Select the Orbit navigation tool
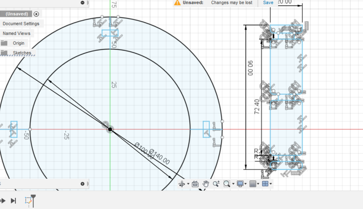 182,184
